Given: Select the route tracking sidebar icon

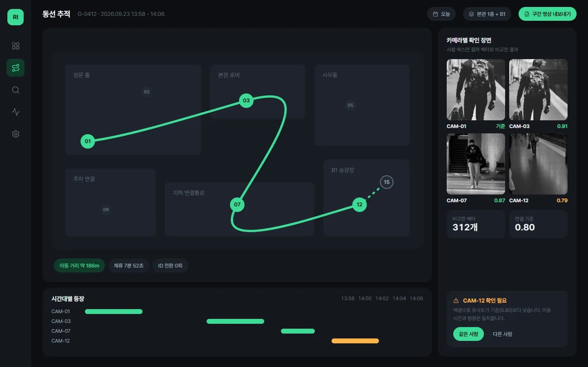Looking at the screenshot, I should [16, 68].
